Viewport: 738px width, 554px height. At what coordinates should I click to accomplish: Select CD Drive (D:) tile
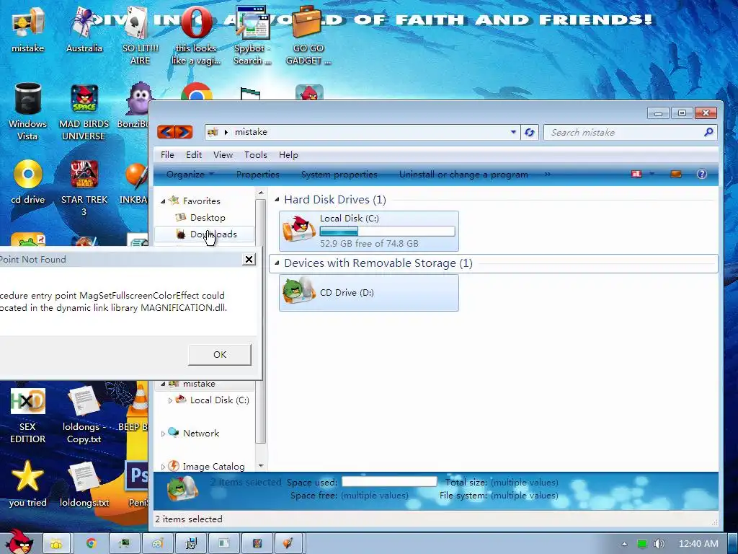pyautogui.click(x=369, y=293)
